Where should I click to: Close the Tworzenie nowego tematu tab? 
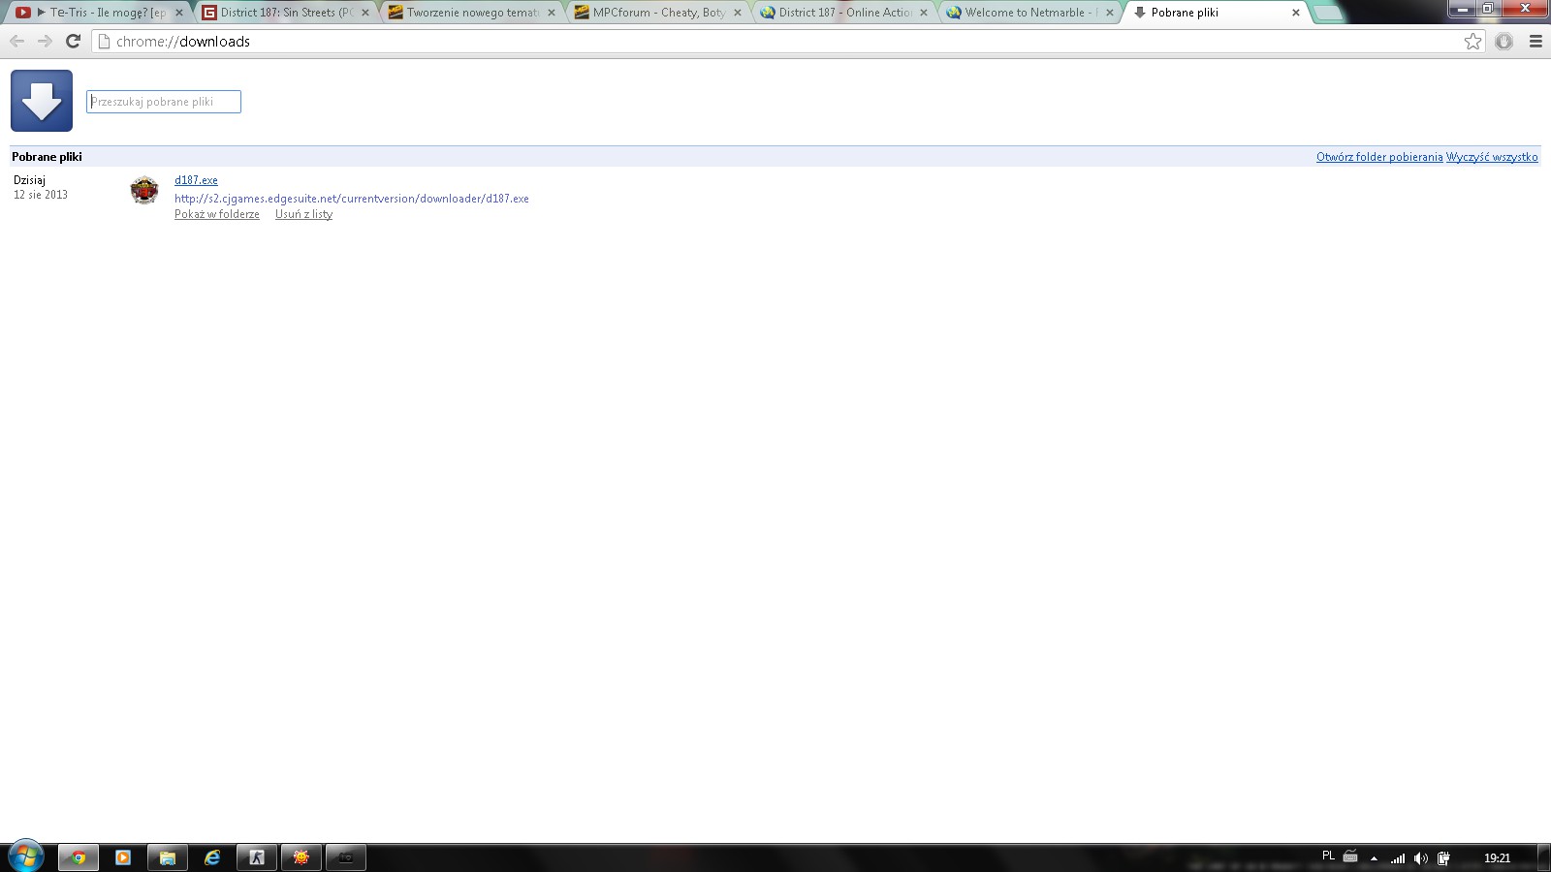(552, 13)
